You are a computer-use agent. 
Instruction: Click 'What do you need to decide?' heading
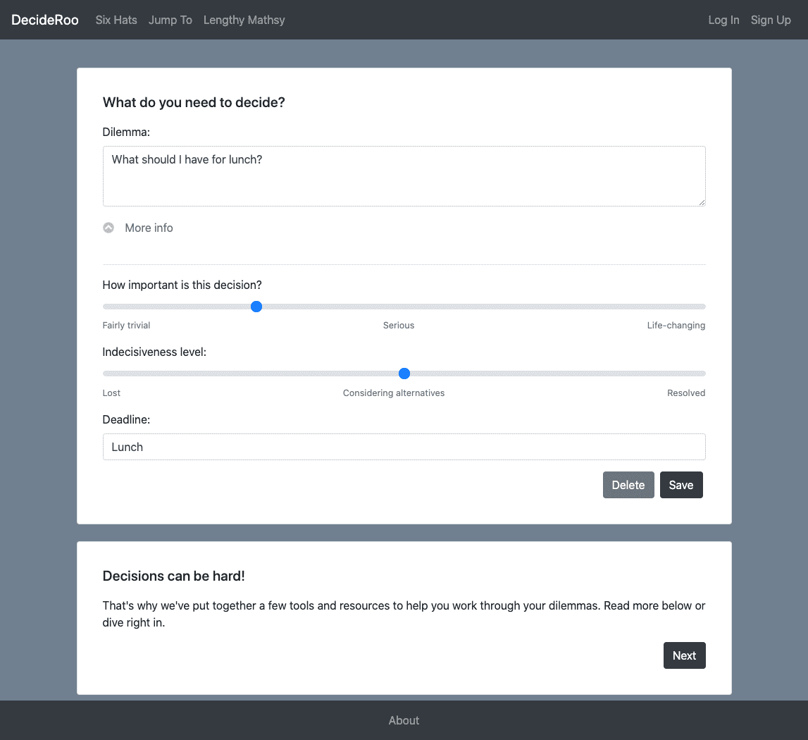(194, 103)
